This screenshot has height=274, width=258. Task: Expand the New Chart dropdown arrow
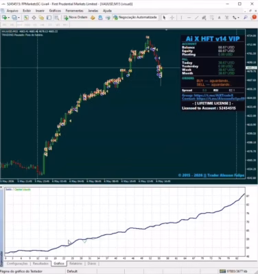(x=9, y=18)
